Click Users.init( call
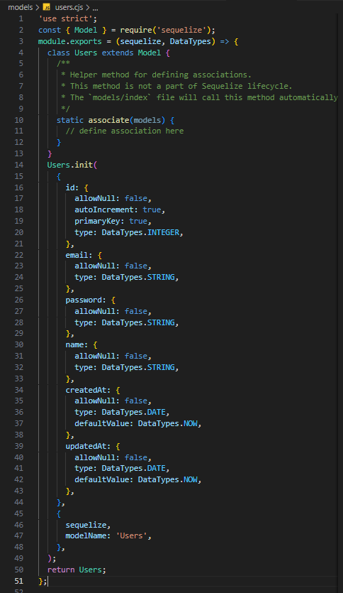The image size is (343, 593). tap(72, 165)
